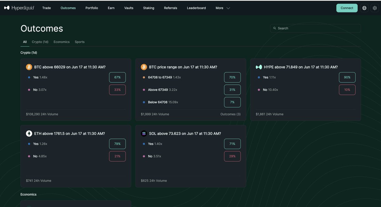Image resolution: width=381 pixels, height=207 pixels.
Task: Click the HYPE token icon
Action: coord(259,67)
